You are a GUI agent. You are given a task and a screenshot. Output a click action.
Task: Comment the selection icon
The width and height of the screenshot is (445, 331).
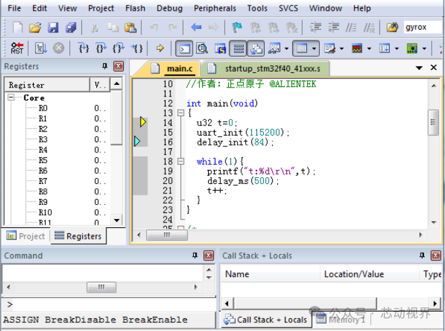[351, 27]
